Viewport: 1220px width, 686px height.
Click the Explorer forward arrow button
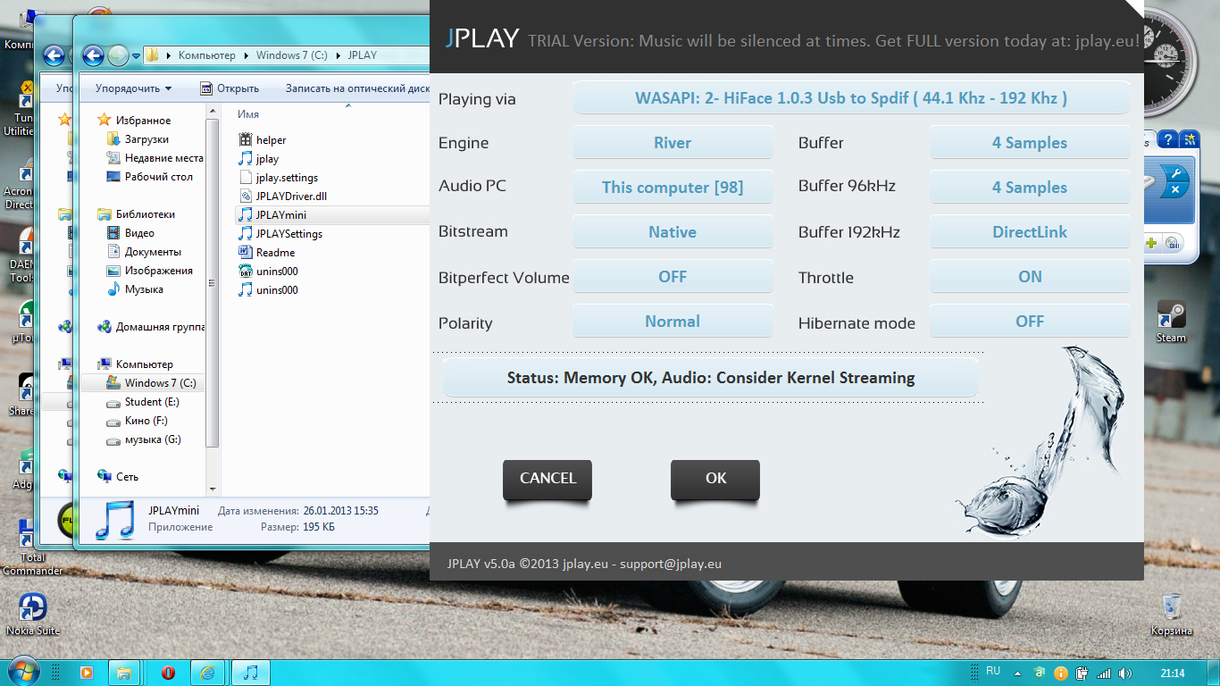tap(118, 55)
